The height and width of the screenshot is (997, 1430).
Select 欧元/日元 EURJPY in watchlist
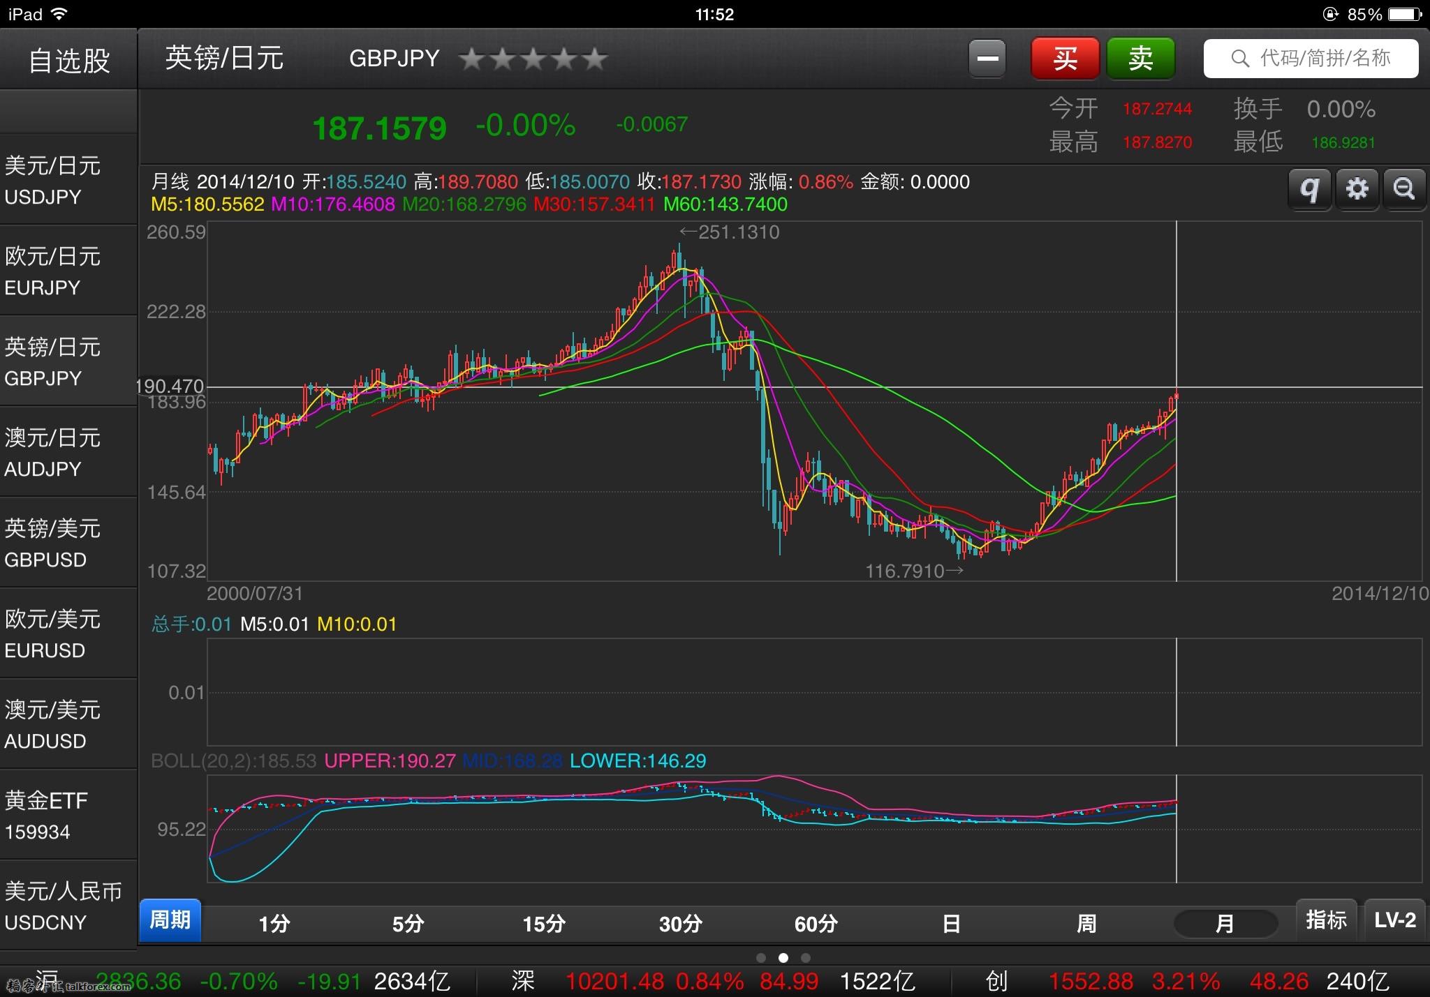[x=68, y=271]
